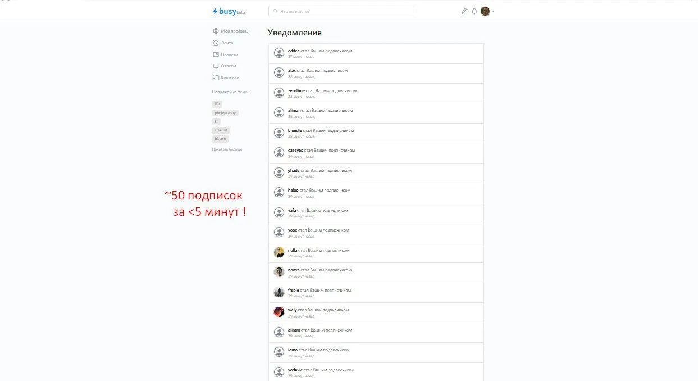Click nolla's avatar thumbnail

(x=279, y=252)
